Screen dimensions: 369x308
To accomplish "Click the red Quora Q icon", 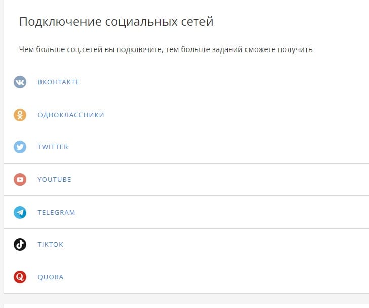I will (x=20, y=277).
